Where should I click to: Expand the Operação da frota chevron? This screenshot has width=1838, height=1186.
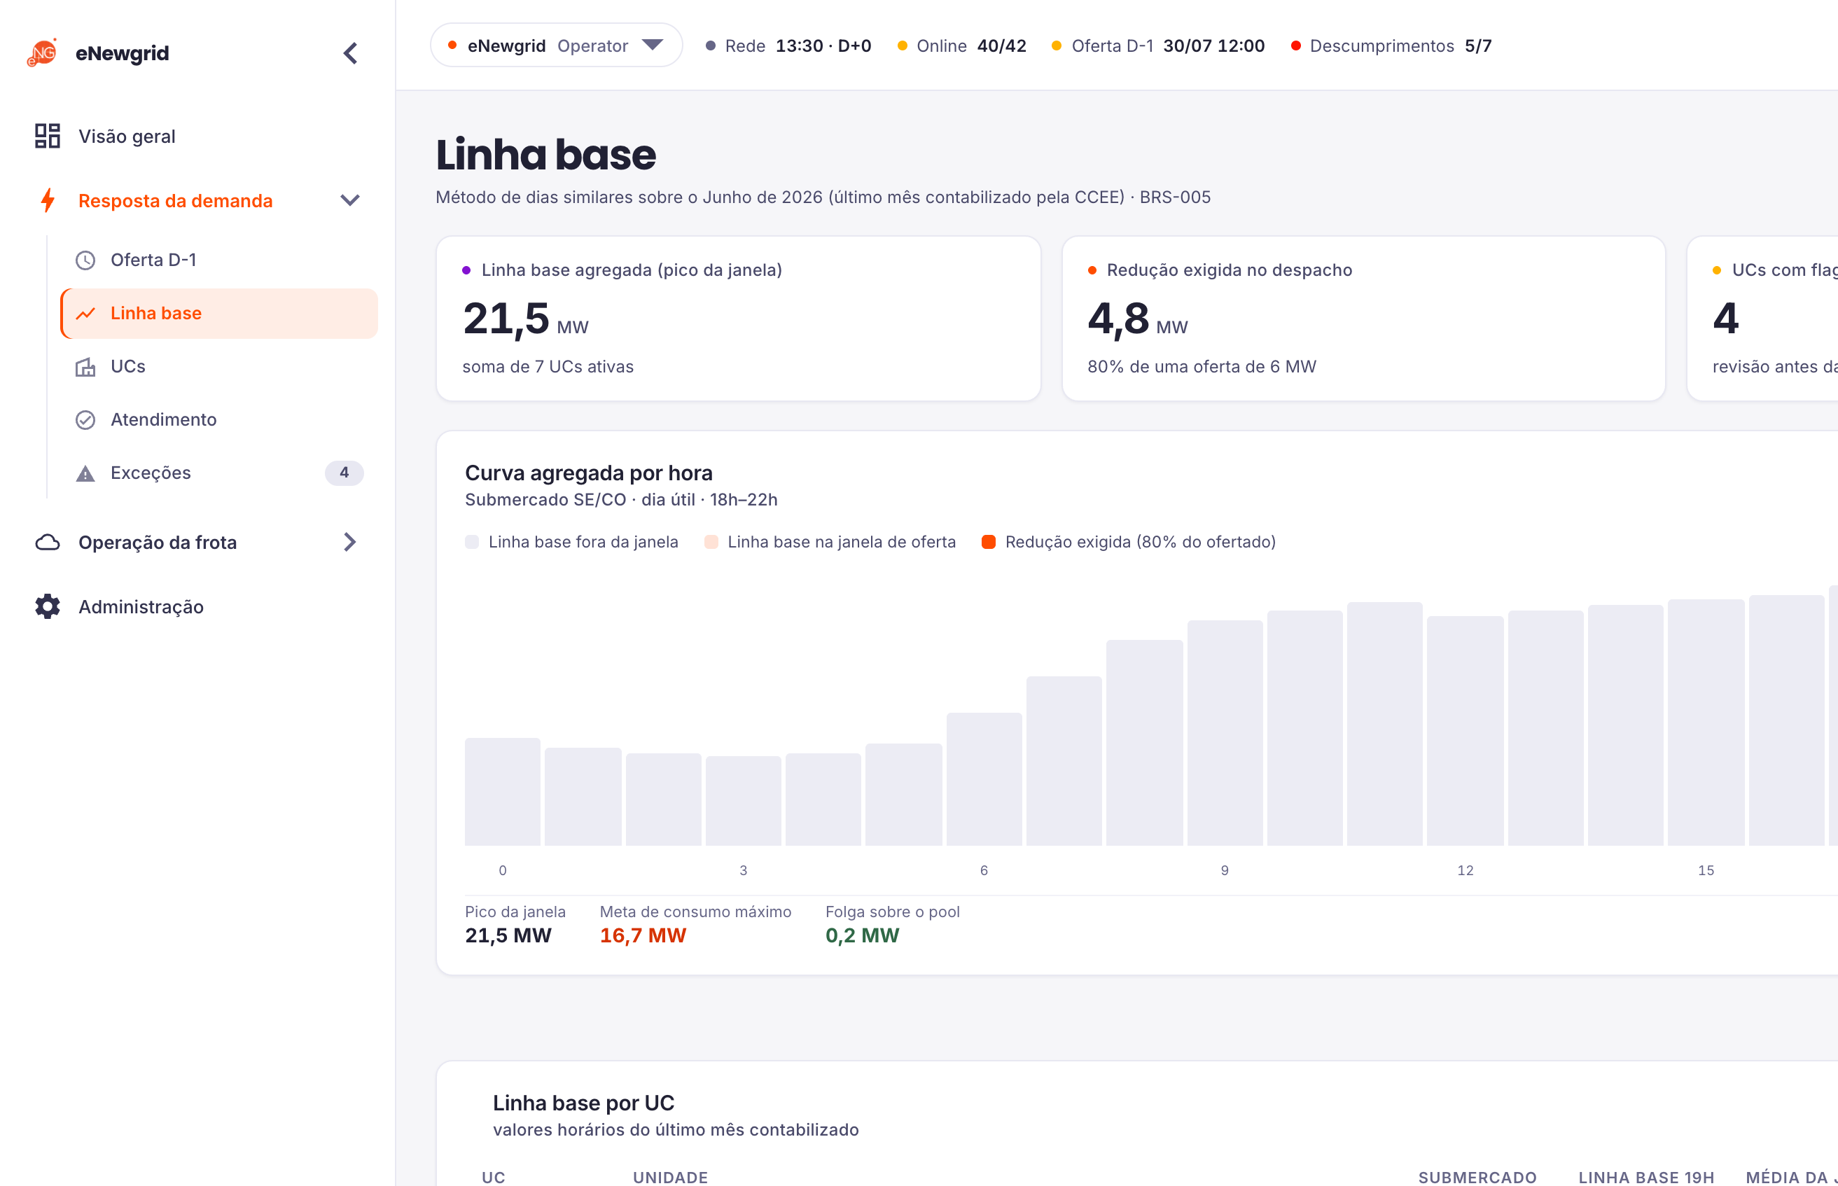350,542
